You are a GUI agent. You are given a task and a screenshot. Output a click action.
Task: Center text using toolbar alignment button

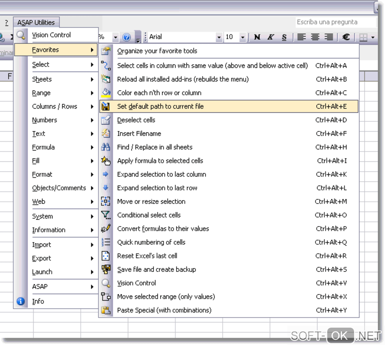(315, 37)
